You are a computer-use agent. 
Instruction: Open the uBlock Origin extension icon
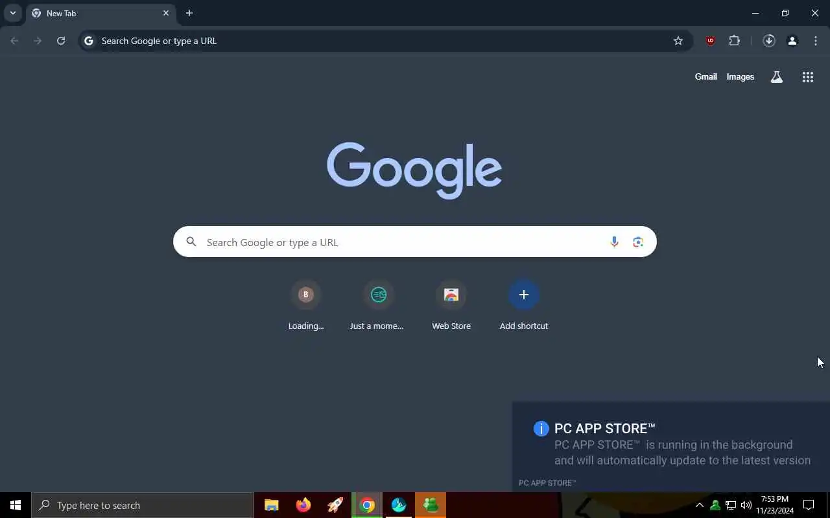(711, 41)
